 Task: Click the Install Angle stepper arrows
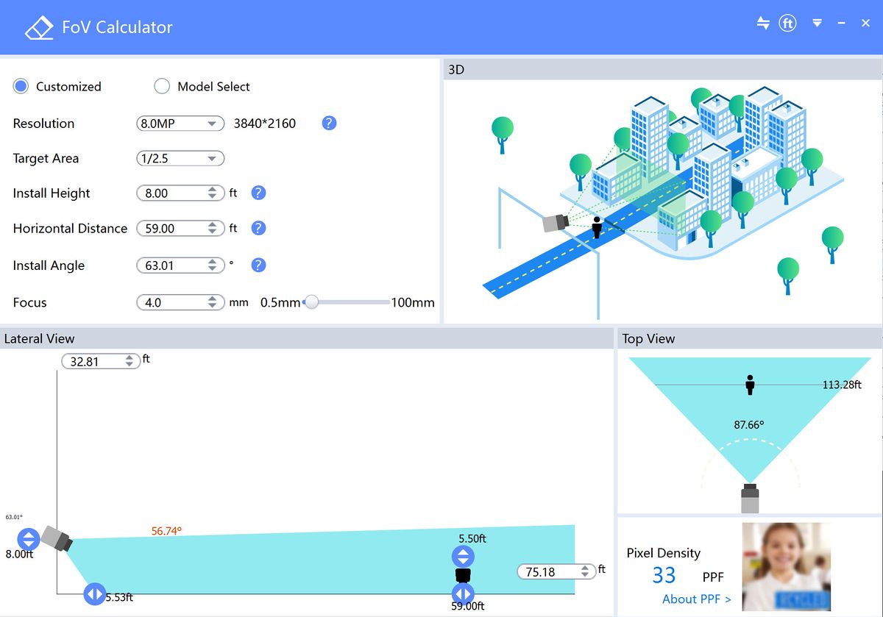click(x=213, y=265)
